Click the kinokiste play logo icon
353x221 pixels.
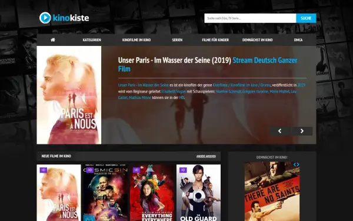point(45,18)
